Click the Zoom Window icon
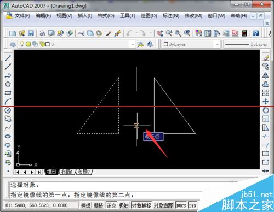274x212 pixels. click(x=178, y=33)
